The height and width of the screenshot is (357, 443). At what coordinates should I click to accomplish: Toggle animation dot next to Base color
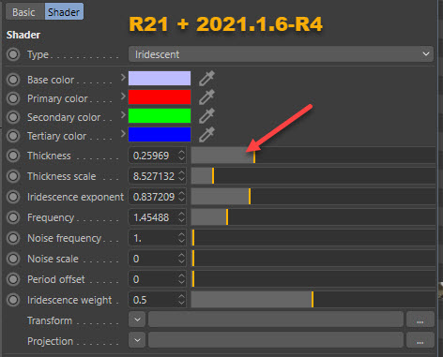point(13,80)
